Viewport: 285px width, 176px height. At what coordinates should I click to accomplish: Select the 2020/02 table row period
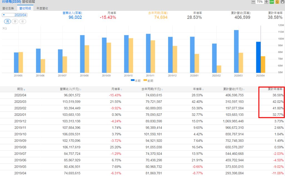point(20,108)
